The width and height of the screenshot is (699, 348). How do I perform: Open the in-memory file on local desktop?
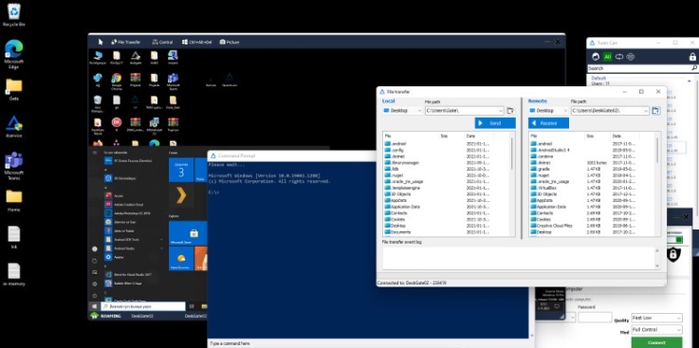tap(14, 274)
